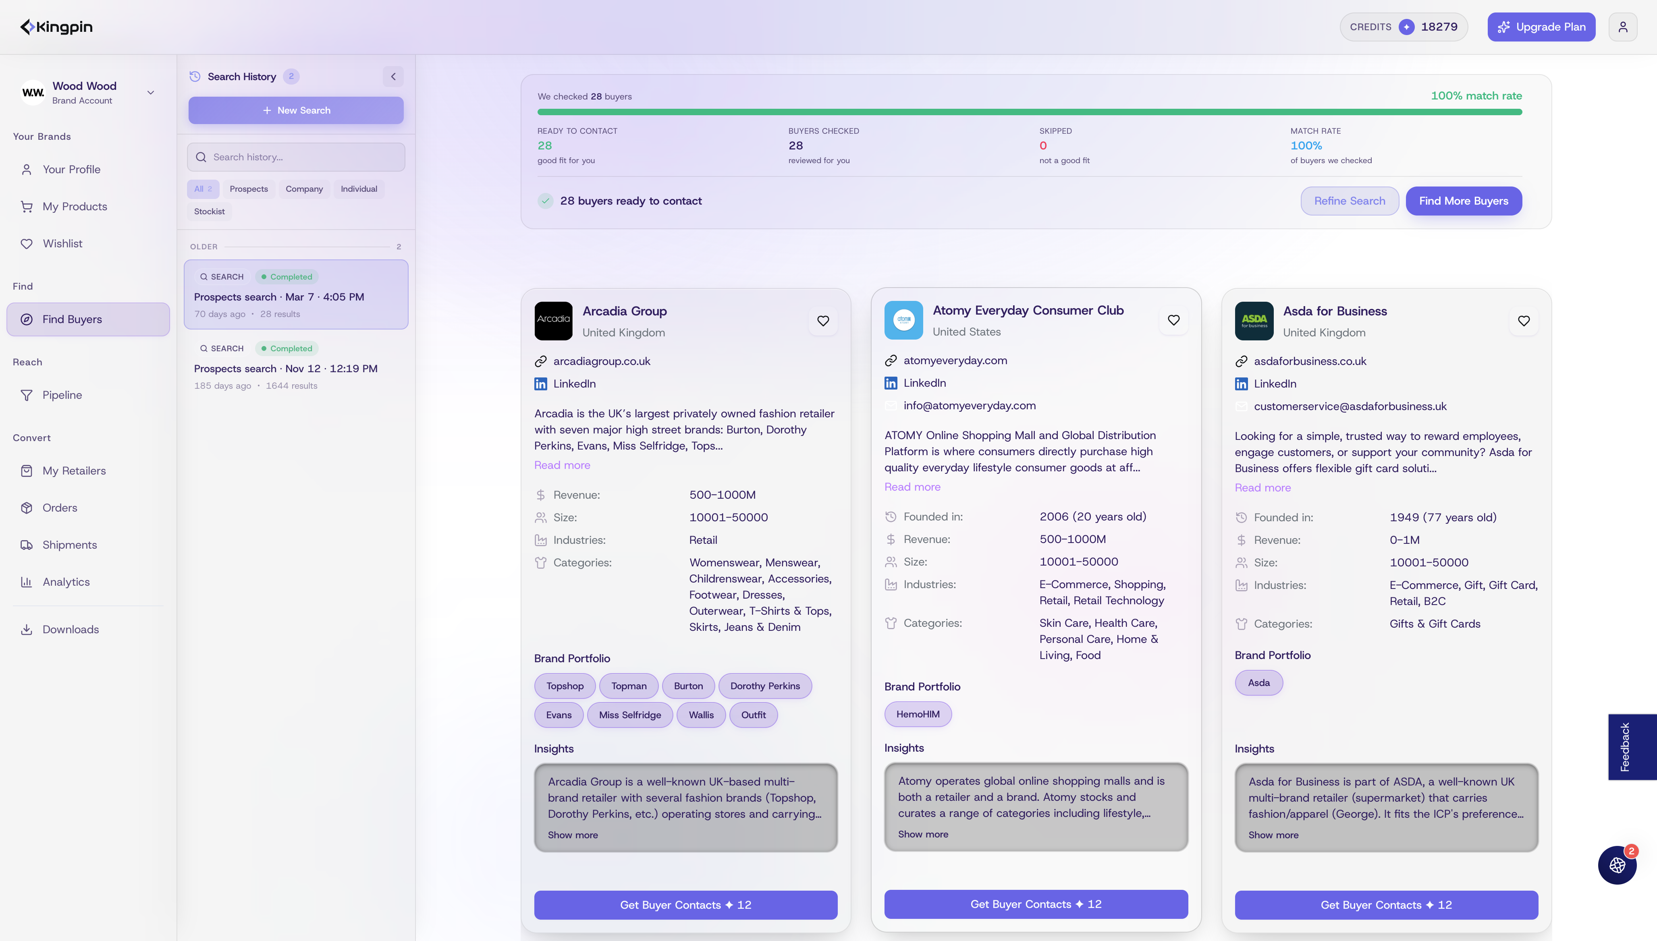This screenshot has width=1657, height=941.
Task: Open asdaforbusiness.co.uk website link
Action: pos(1310,361)
